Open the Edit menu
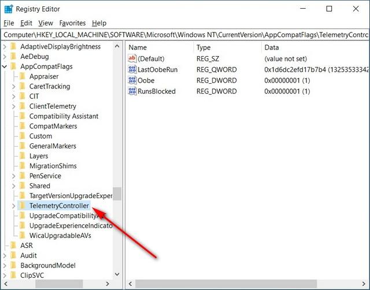The width and height of the screenshot is (370, 290). [x=26, y=23]
